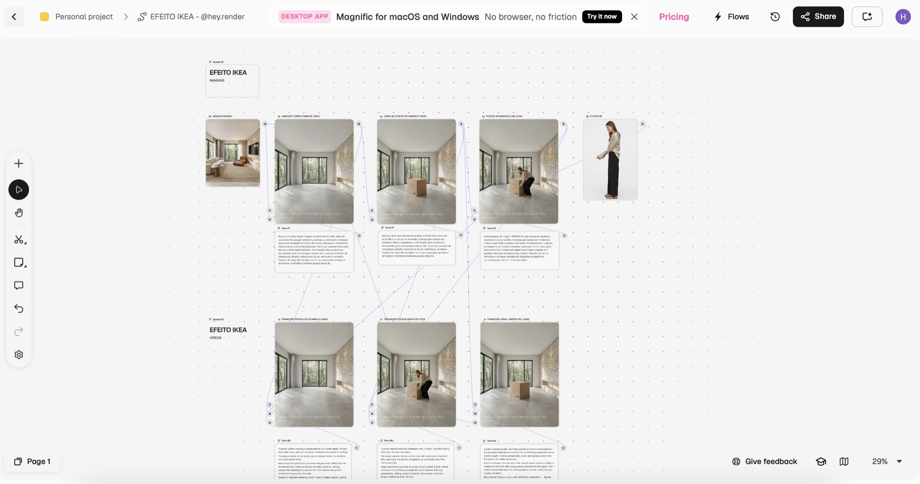
Task: Open the Pricing link
Action: coord(674,17)
